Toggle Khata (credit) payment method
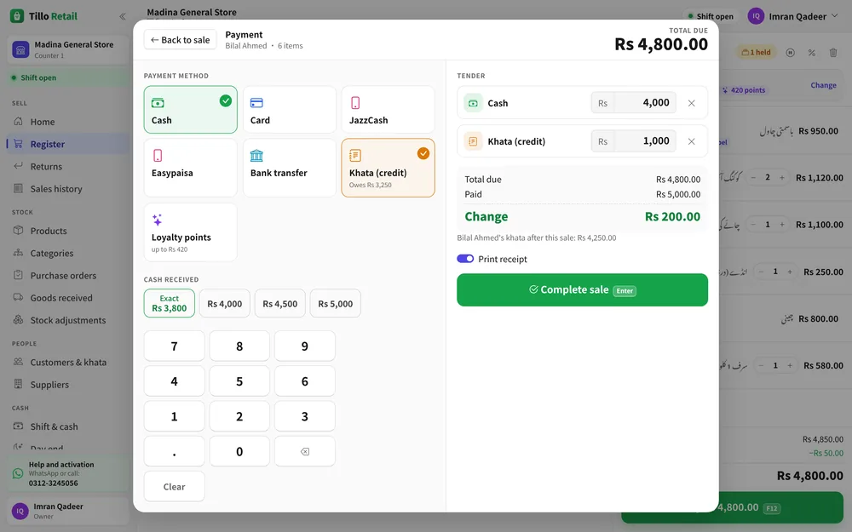The image size is (852, 532). 388,168
